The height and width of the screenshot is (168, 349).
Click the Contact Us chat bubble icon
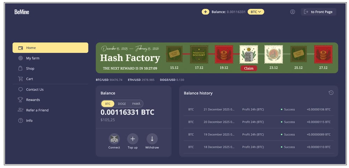(21, 89)
